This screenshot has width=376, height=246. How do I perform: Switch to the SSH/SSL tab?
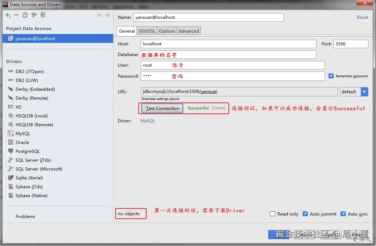[147, 31]
